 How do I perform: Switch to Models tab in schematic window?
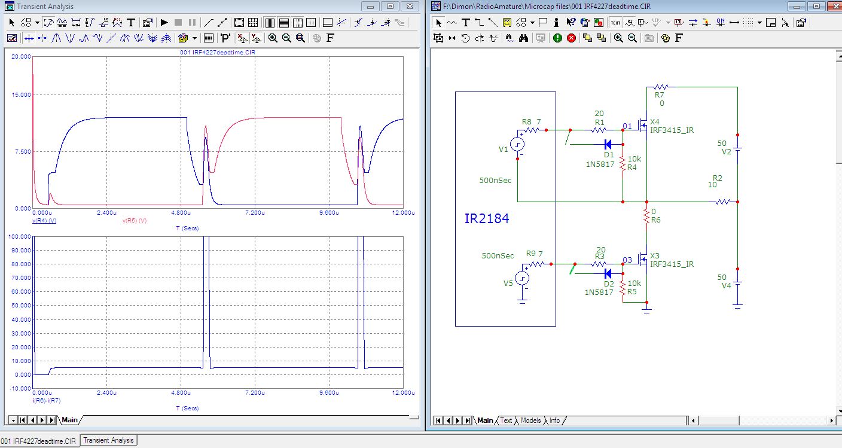[530, 420]
